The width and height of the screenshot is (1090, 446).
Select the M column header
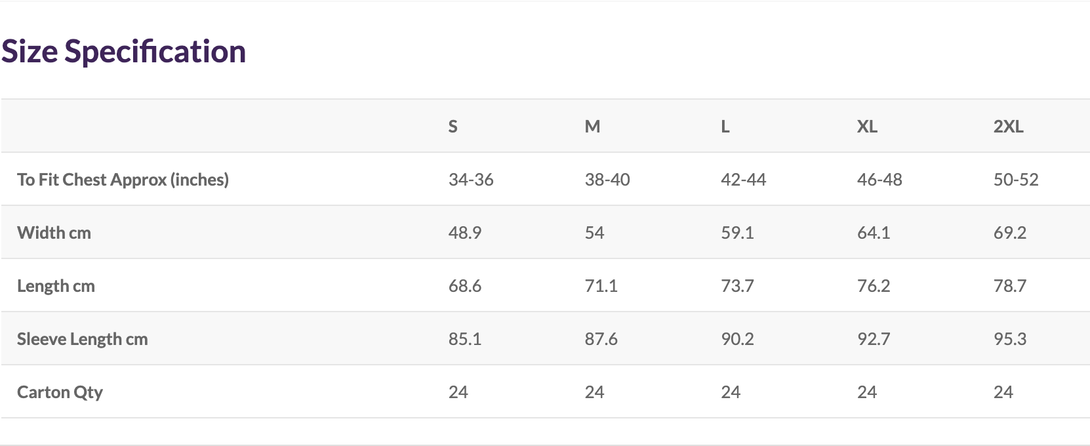point(592,127)
